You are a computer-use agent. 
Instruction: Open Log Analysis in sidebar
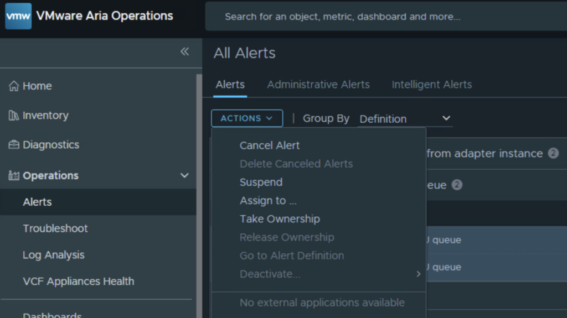pyautogui.click(x=53, y=255)
